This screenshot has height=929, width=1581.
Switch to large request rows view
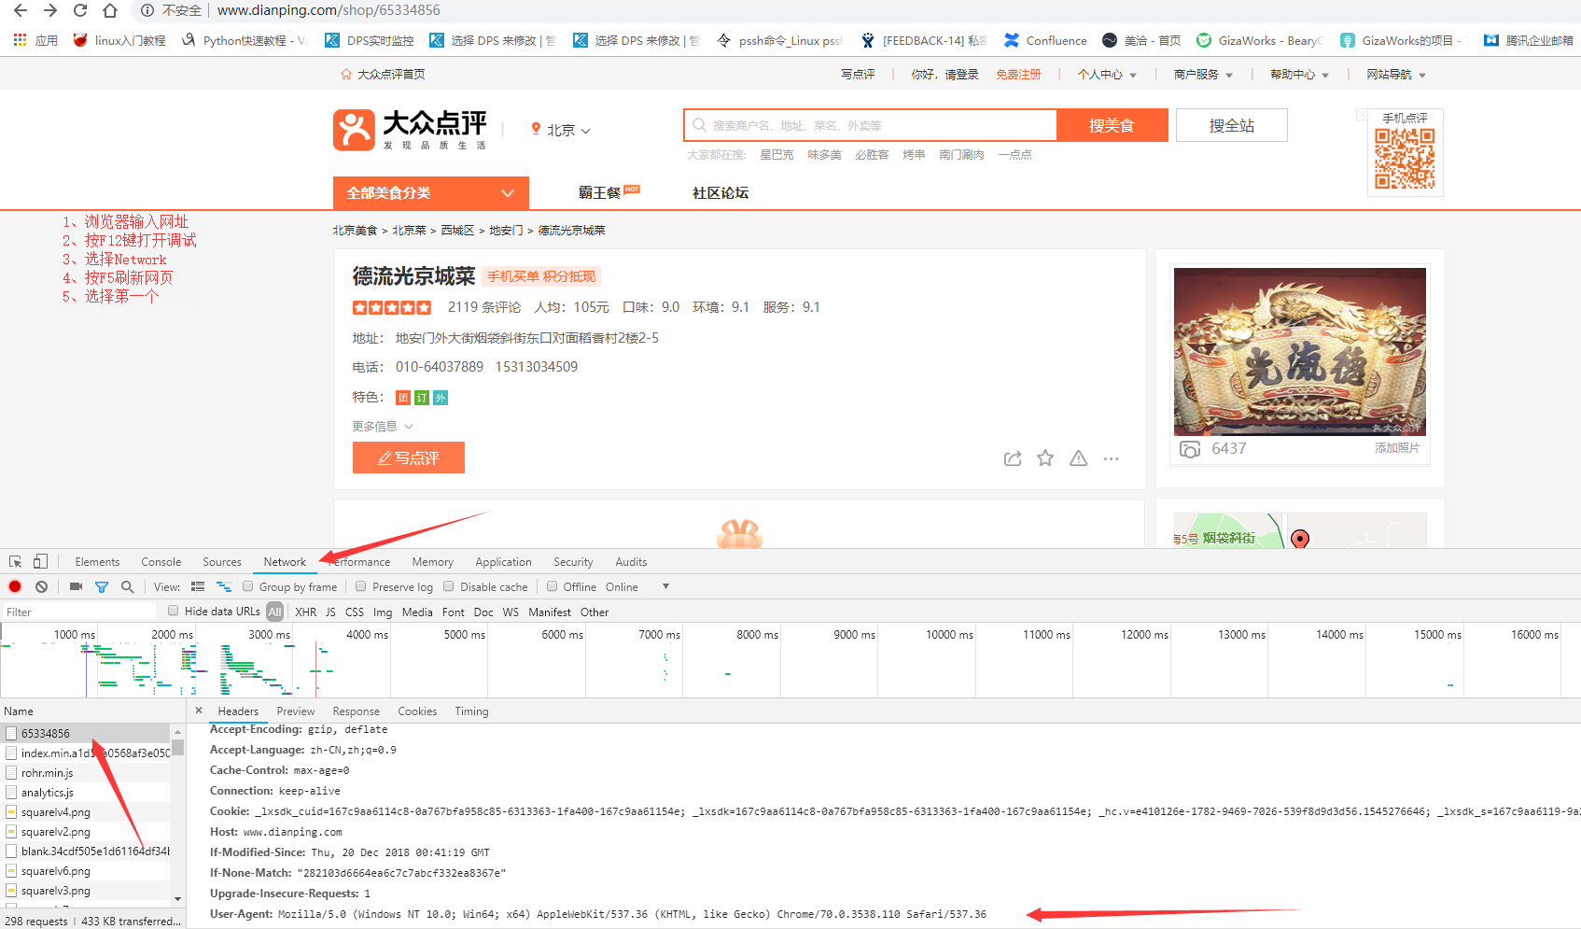[198, 586]
